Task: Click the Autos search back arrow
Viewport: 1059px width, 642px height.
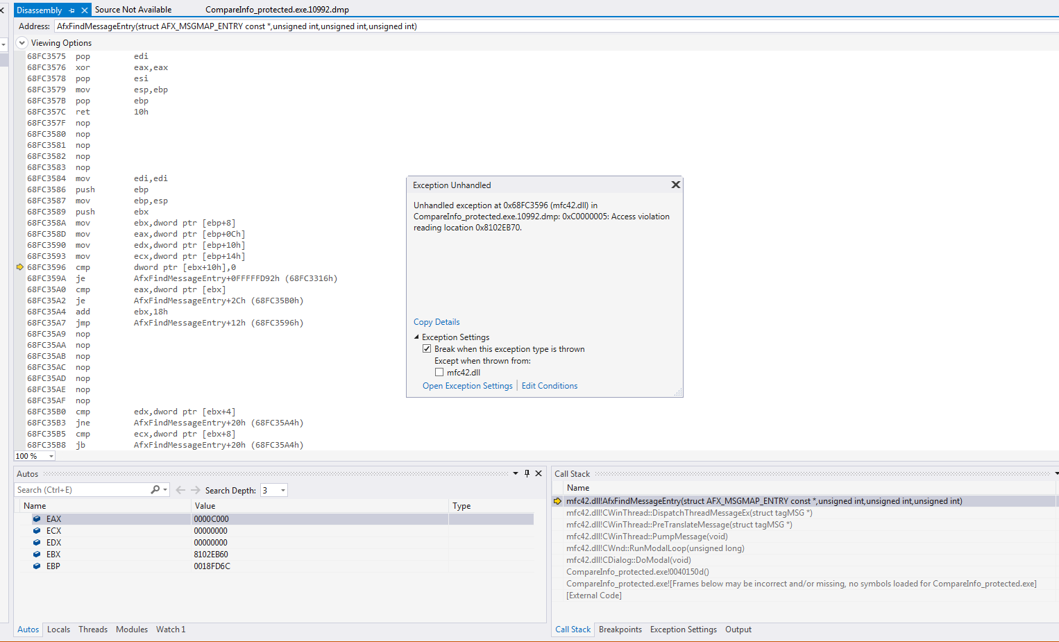Action: [180, 490]
